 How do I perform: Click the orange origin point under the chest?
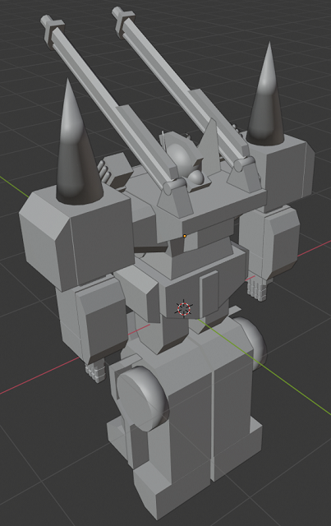tap(185, 236)
